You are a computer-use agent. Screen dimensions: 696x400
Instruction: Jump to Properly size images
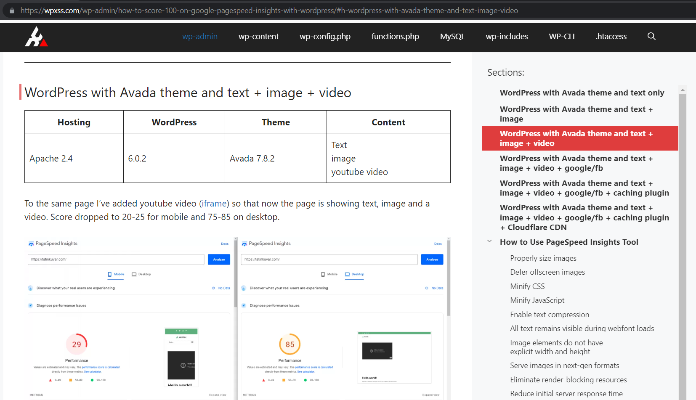pos(543,258)
